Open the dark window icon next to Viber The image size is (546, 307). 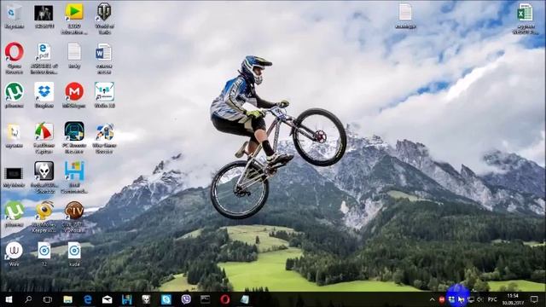(206, 299)
